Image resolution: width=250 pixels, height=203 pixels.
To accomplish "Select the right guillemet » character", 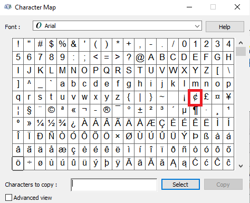I will [x=29, y=124].
